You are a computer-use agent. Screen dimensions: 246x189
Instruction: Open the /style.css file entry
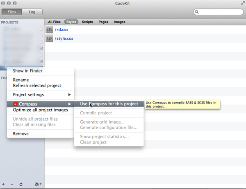pos(145,38)
